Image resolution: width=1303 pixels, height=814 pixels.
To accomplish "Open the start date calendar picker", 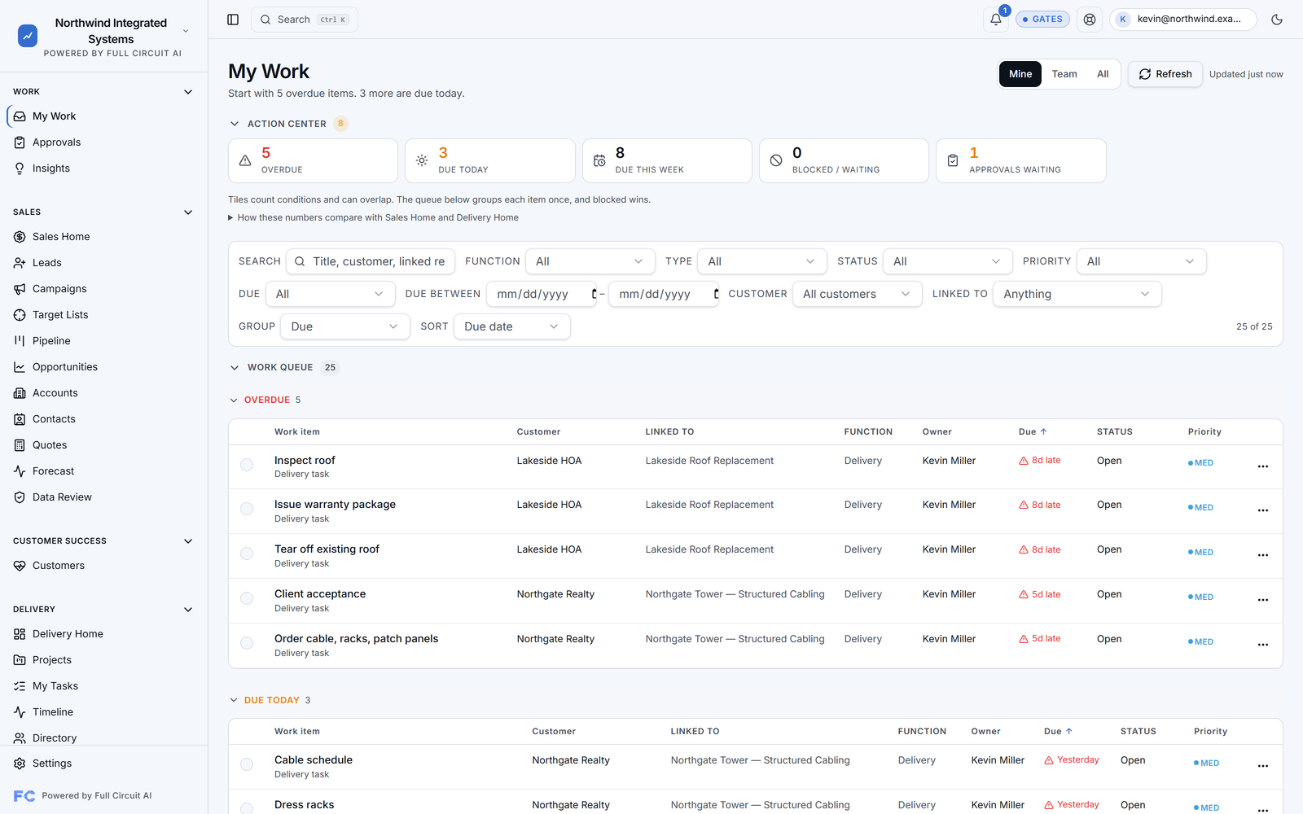I will 594,294.
